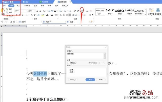Screen dimensions: 162x102
Task: Click the font color A icon
Action: tap(47, 15)
